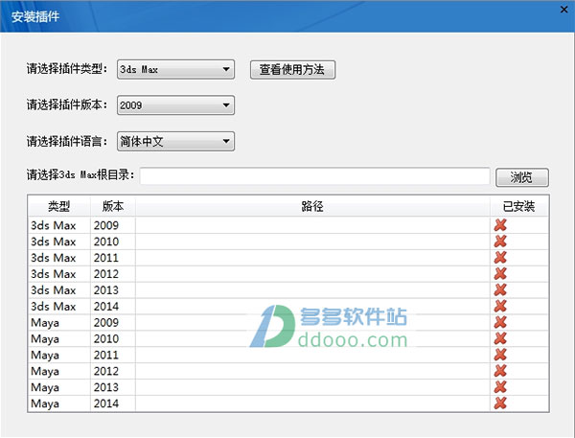
Task: Select the 3ds Max row with version 2013
Action: coord(288,289)
